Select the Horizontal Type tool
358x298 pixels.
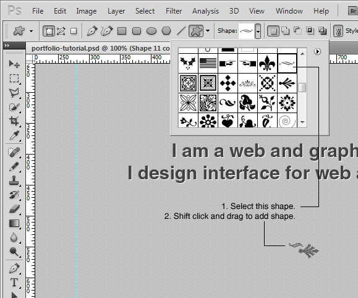(x=14, y=283)
